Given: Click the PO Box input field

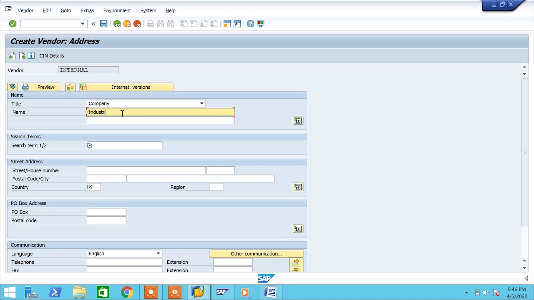Looking at the screenshot, I should tap(106, 212).
